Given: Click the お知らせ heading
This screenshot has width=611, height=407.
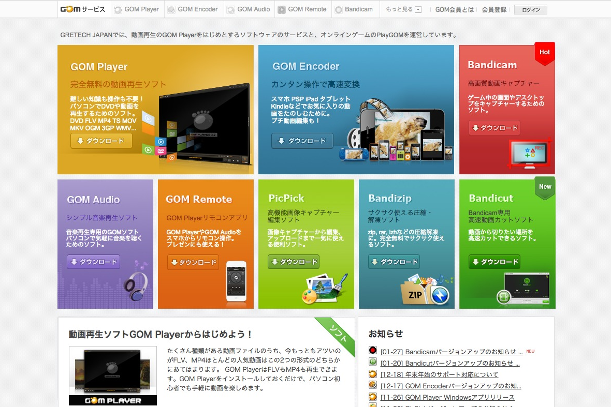Looking at the screenshot, I should (386, 334).
